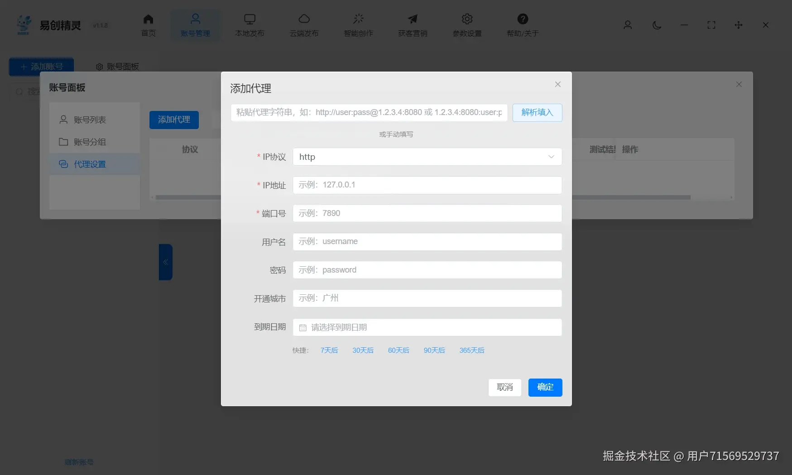Open 云端发布 cloud publishing
Image resolution: width=792 pixels, height=475 pixels.
click(304, 25)
